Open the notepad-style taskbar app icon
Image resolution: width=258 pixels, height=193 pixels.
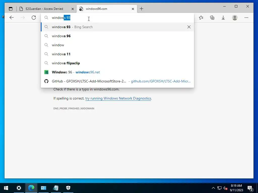(56, 188)
